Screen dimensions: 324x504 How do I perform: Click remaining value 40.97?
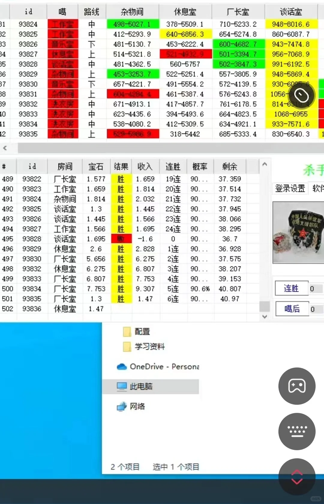tap(230, 299)
